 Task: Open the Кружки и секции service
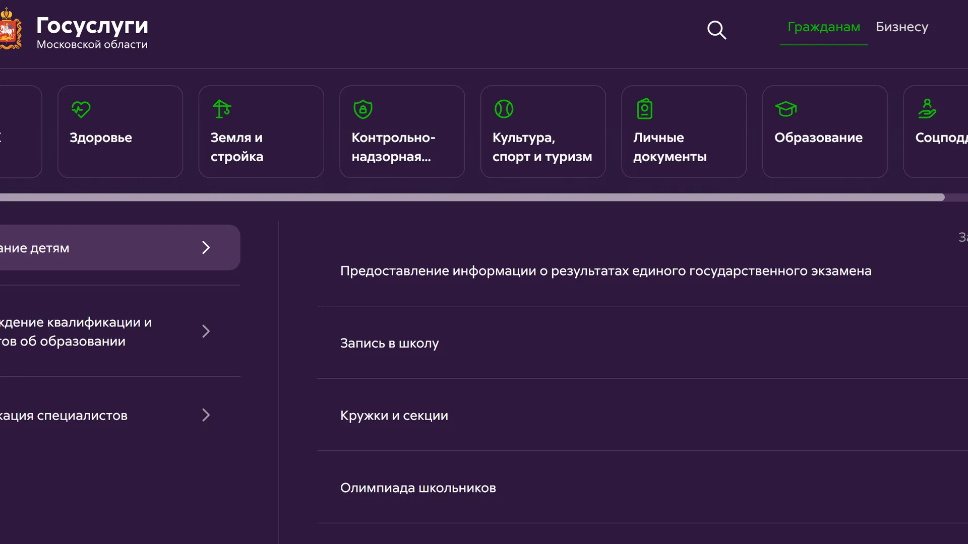coord(394,416)
